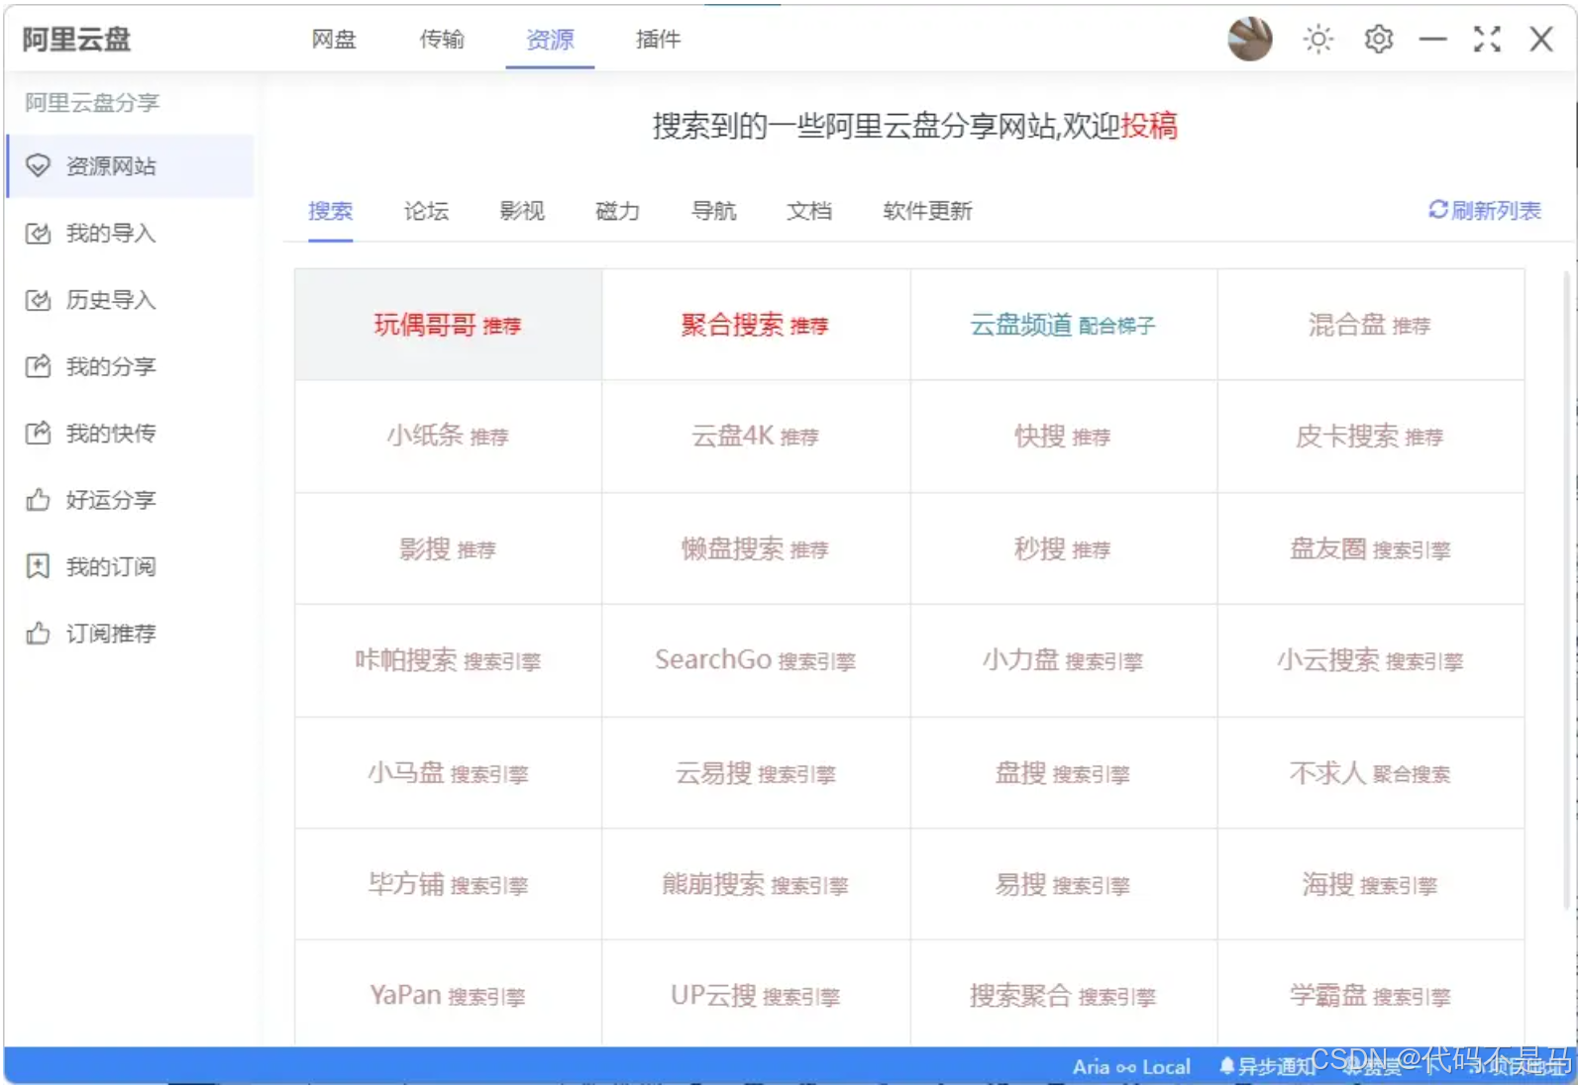Click the icon beside 我的快传
The image size is (1579, 1087).
coord(38,434)
